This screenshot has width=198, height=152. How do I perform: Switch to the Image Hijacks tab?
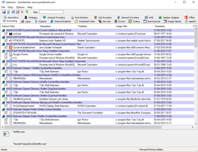[173, 21]
